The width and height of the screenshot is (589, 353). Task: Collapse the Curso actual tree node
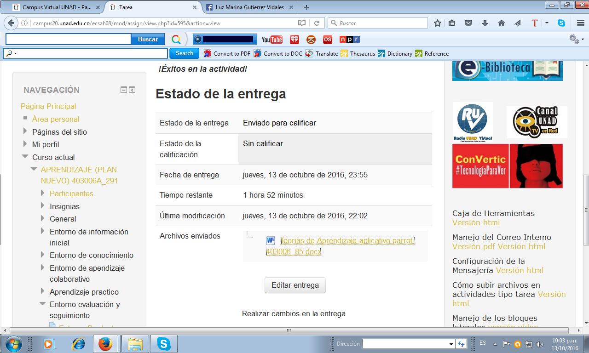click(25, 157)
